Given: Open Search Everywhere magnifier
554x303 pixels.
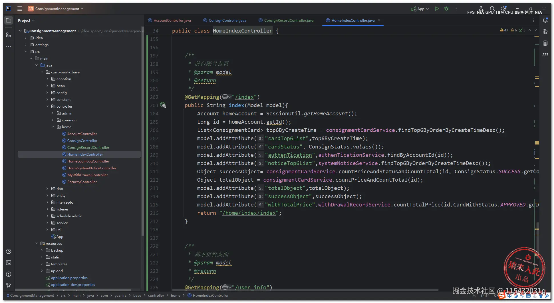Looking at the screenshot, I should point(492,9).
